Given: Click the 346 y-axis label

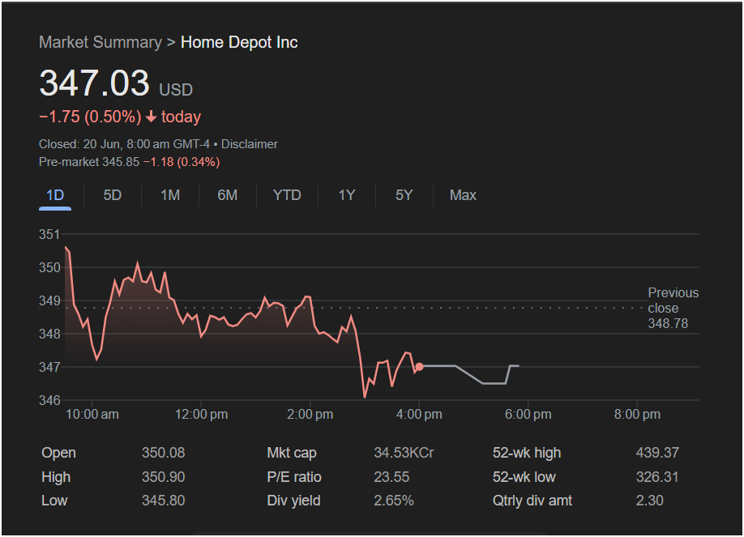Looking at the screenshot, I should (49, 400).
